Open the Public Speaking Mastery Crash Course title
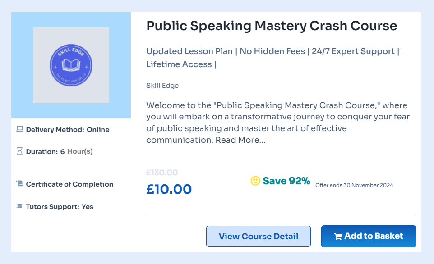 click(x=271, y=26)
